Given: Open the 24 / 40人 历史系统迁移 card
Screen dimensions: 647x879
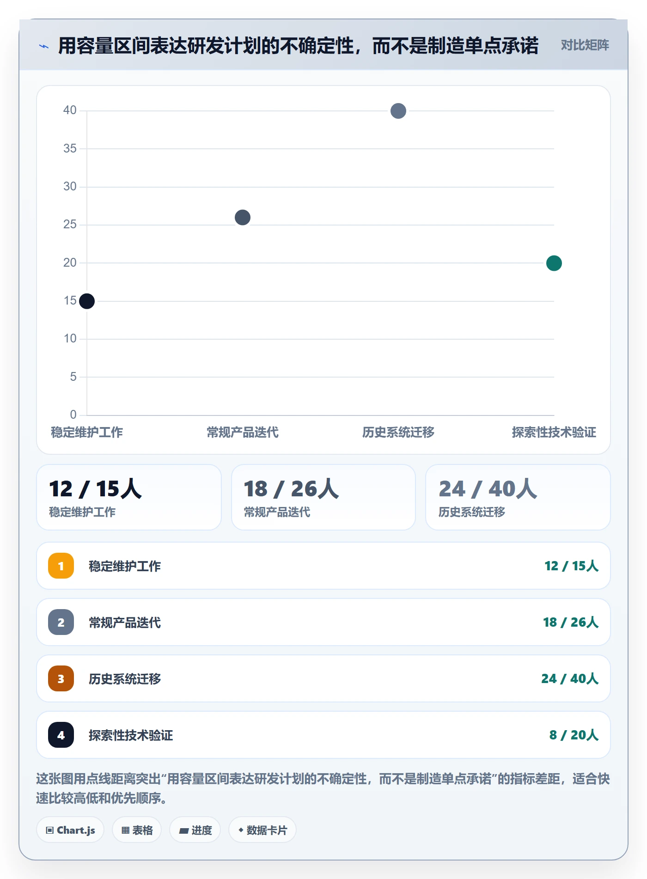Looking at the screenshot, I should coord(518,497).
